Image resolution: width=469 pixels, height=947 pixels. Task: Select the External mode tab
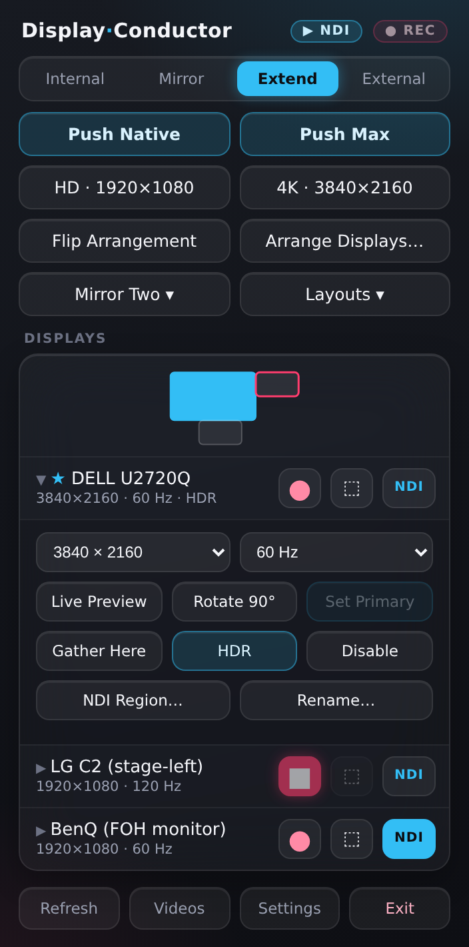[394, 79]
